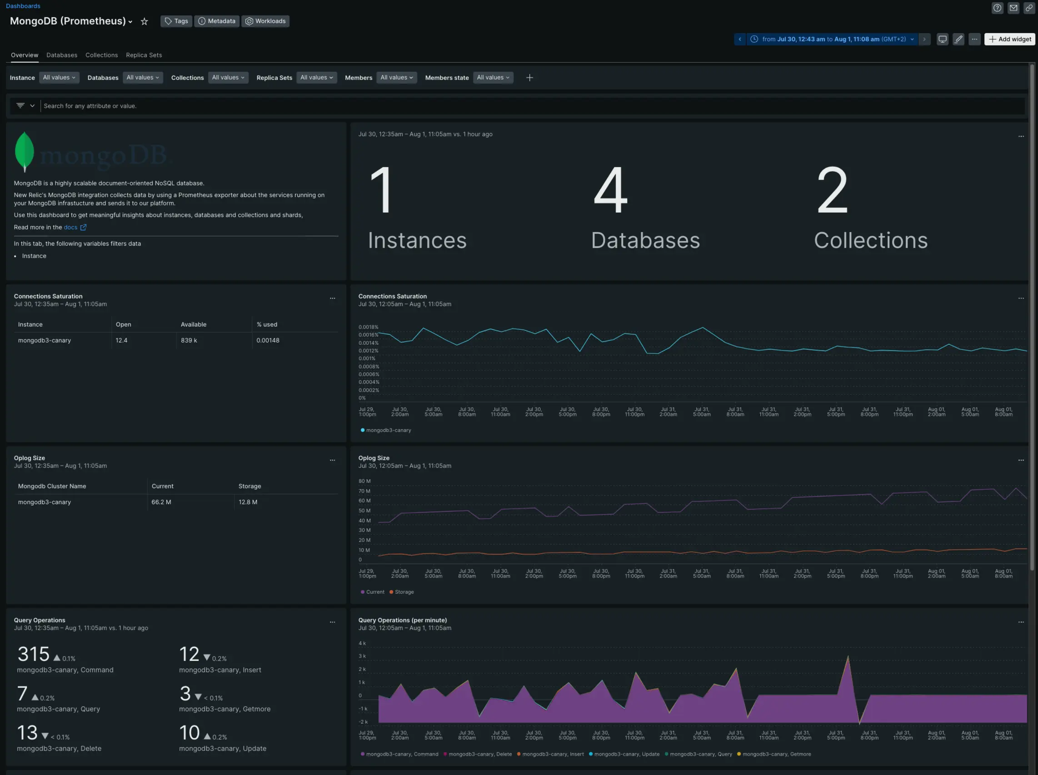The image size is (1038, 775).
Task: Toggle the Storage series in Oplog legend
Action: point(402,592)
